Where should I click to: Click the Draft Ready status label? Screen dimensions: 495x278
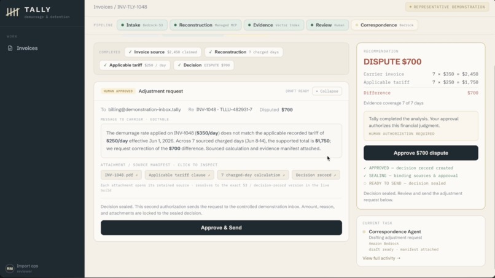pos(297,91)
